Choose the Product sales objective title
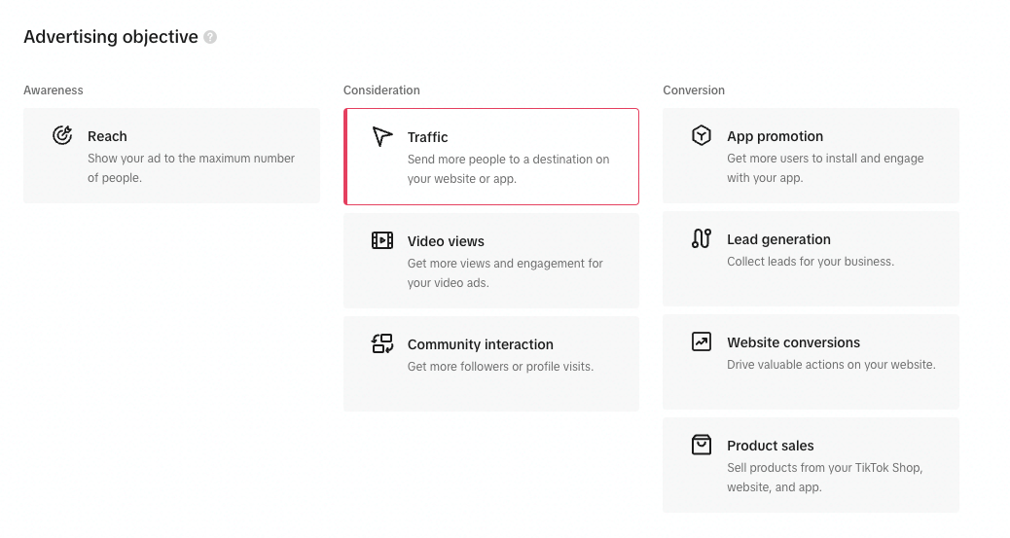 (771, 446)
